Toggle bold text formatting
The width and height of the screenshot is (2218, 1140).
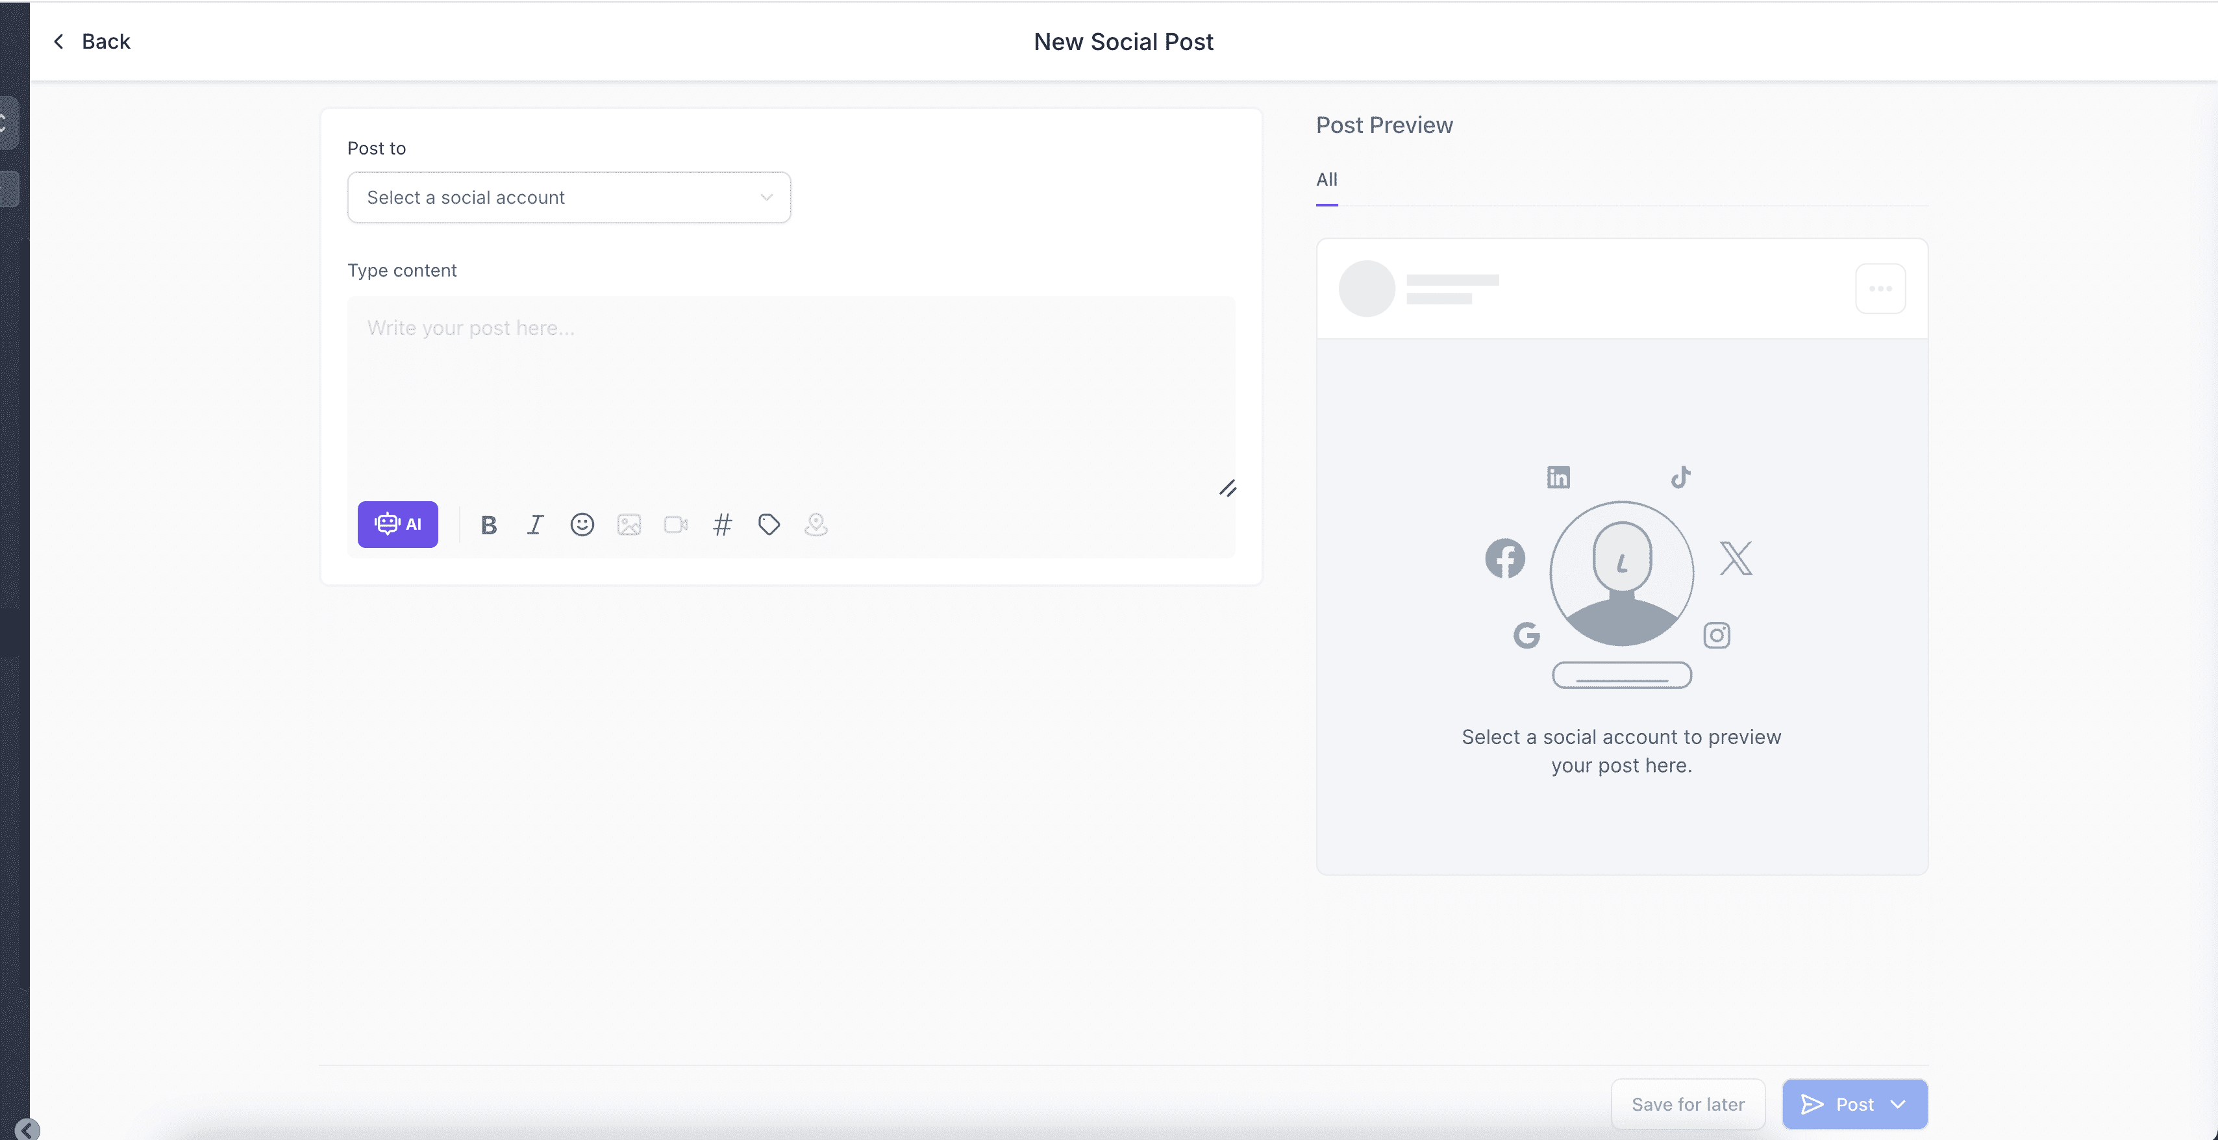coord(488,525)
